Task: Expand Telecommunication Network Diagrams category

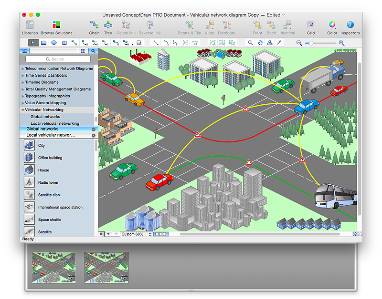Action: (23, 69)
